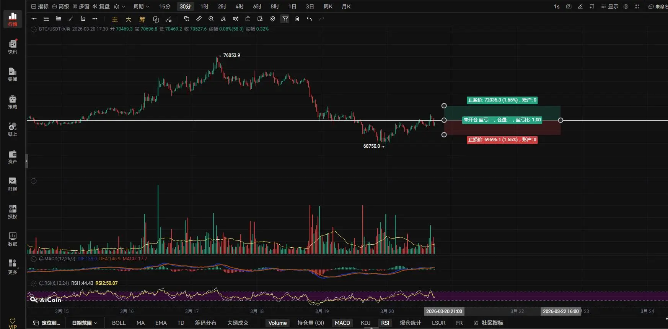The height and width of the screenshot is (329, 668).
Task: Expand the chart type candlestick dropdown
Action: (x=119, y=6)
